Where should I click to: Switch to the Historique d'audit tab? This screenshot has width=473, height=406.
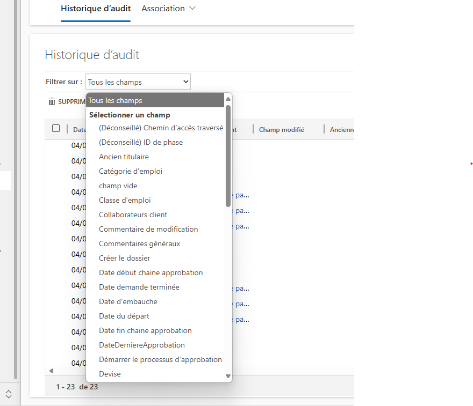pyautogui.click(x=96, y=9)
